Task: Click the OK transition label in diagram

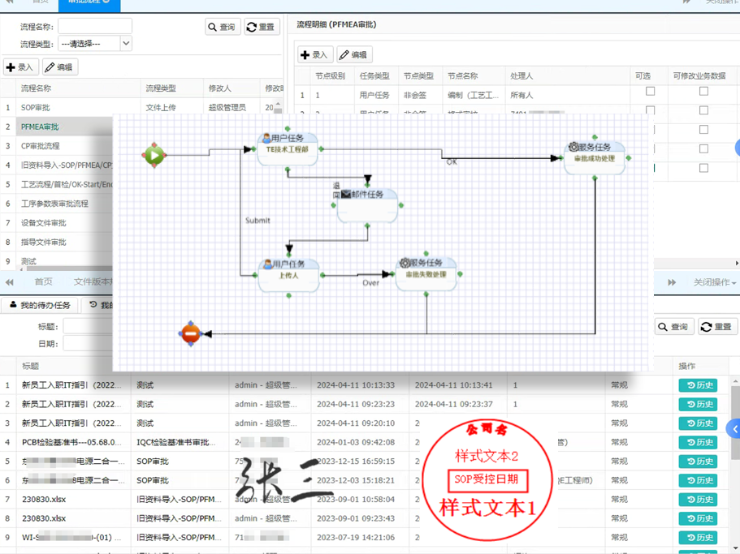Action: (452, 161)
